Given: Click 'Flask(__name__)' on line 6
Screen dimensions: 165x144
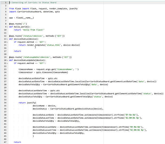Looking at the screenshot, I should click(25, 18).
